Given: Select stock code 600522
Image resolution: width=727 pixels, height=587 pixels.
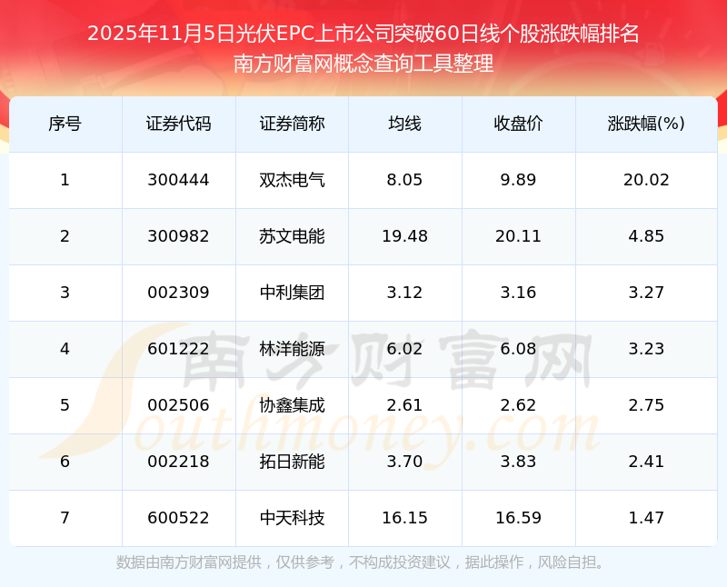Looking at the screenshot, I should (178, 518).
